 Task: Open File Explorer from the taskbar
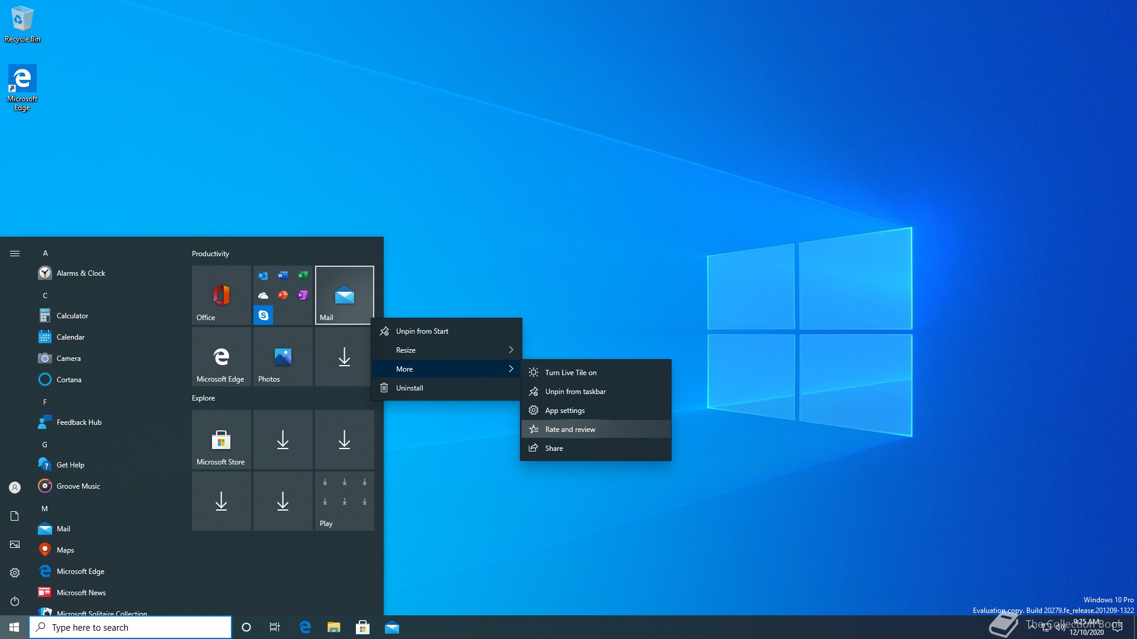point(334,627)
